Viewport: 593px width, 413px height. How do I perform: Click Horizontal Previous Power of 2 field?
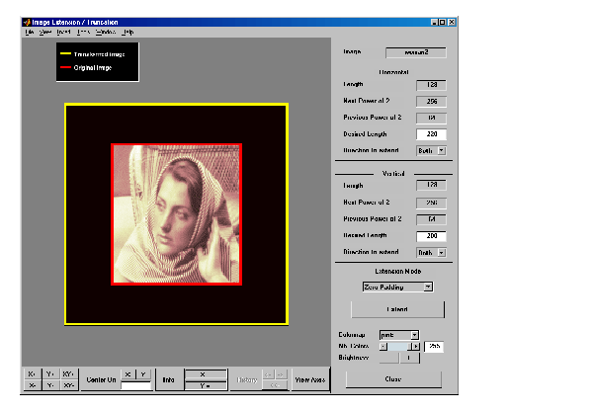(x=431, y=118)
